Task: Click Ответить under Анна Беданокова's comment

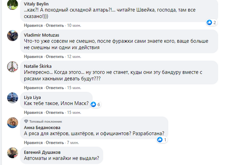Action: pos(55,142)
